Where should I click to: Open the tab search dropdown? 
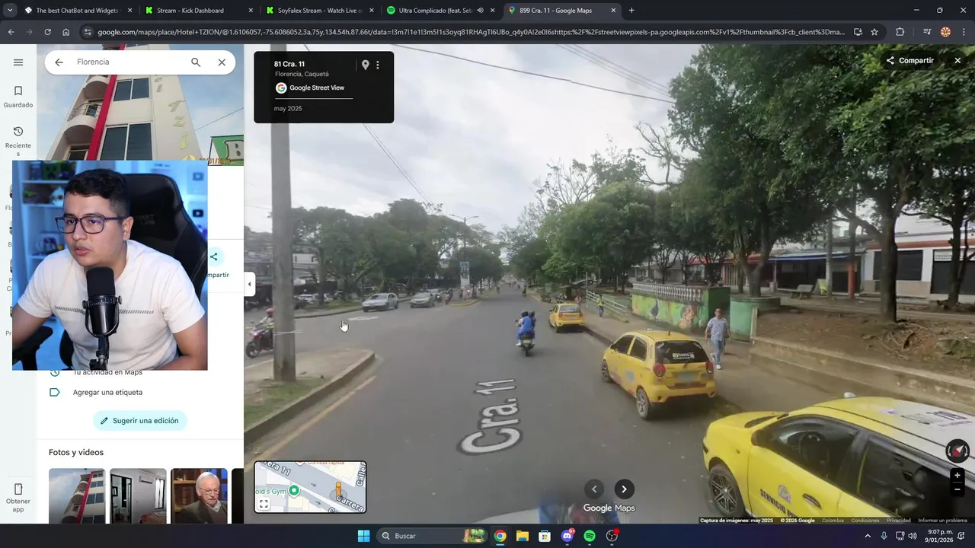coord(9,11)
